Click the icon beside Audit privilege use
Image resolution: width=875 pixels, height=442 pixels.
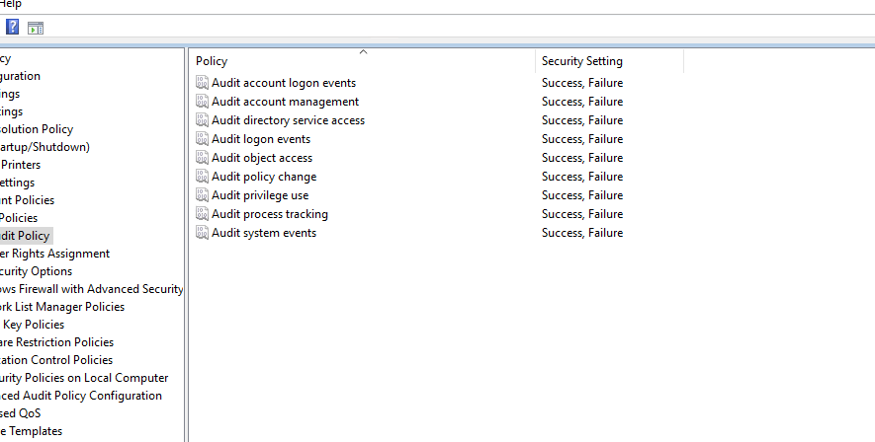click(203, 195)
